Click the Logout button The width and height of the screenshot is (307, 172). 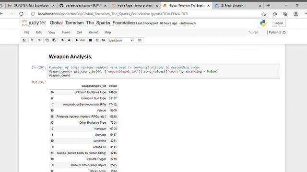click(279, 23)
